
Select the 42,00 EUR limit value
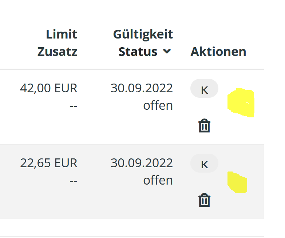coord(49,88)
